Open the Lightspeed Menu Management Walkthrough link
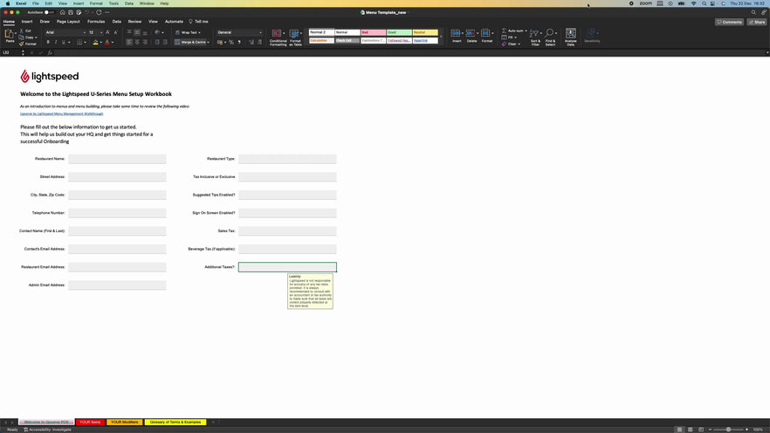Viewport: 770px width, 433px height. [61, 113]
